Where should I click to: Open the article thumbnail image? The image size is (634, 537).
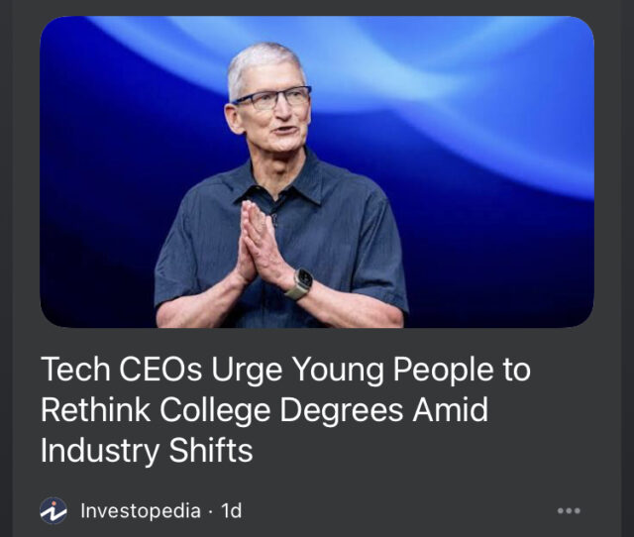(317, 172)
